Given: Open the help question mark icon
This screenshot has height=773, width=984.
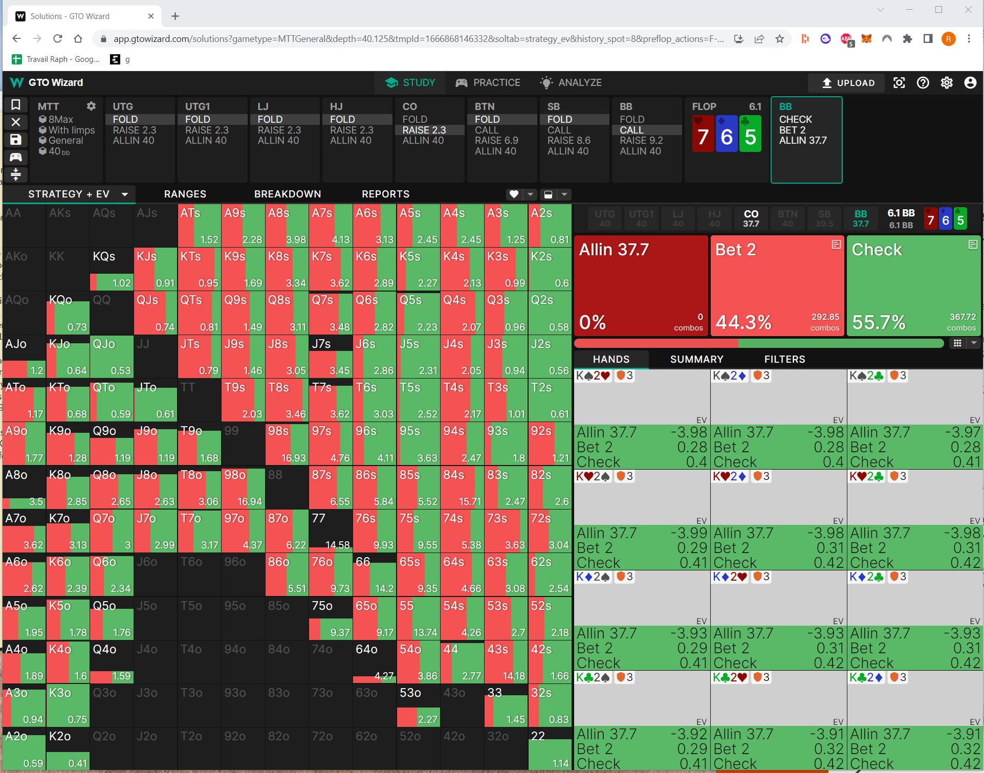Looking at the screenshot, I should [x=923, y=83].
